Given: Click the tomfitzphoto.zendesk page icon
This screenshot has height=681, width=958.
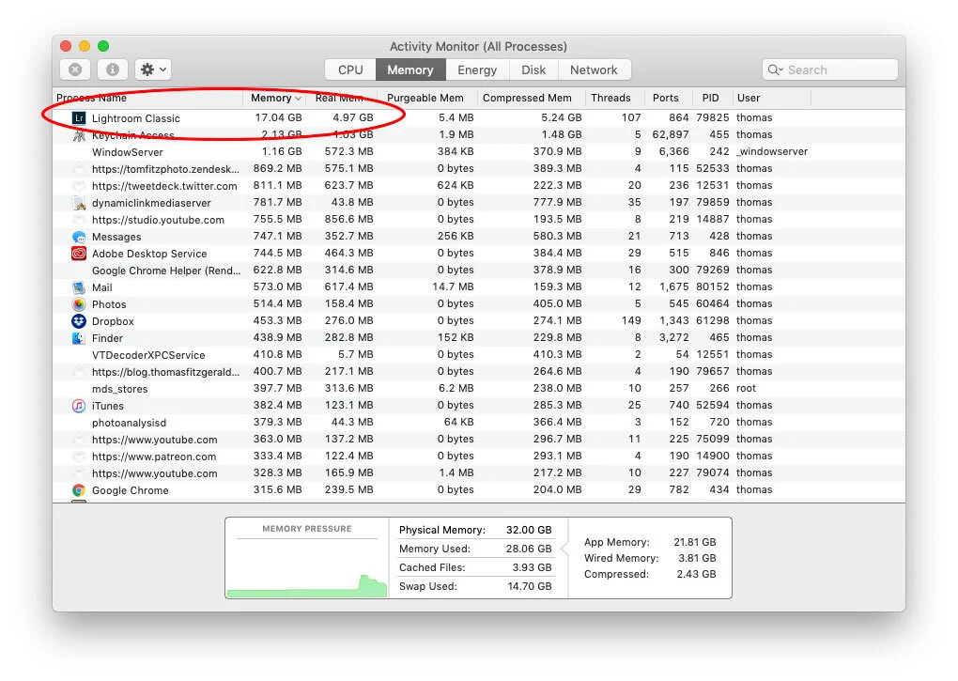Looking at the screenshot, I should point(79,168).
